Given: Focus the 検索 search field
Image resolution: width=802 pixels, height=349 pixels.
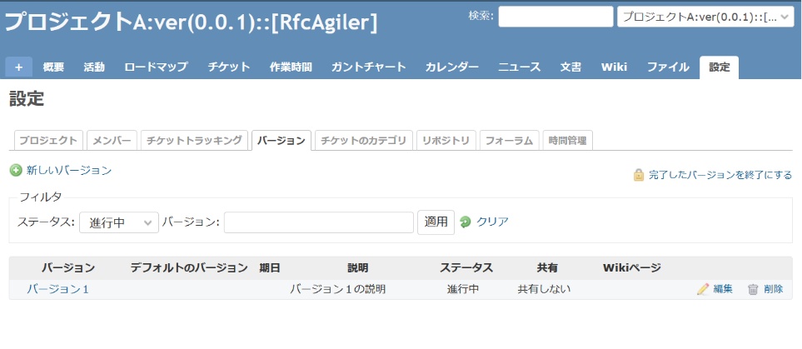Looking at the screenshot, I should coord(555,17).
